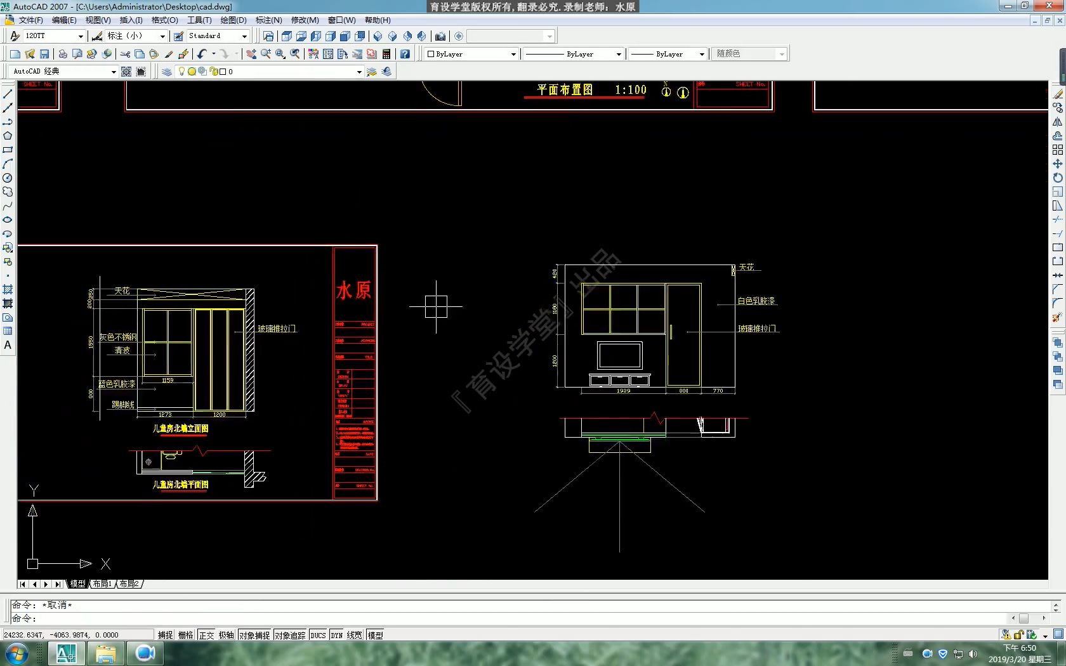Select the Array modify tool
Image resolution: width=1066 pixels, height=666 pixels.
point(1057,150)
